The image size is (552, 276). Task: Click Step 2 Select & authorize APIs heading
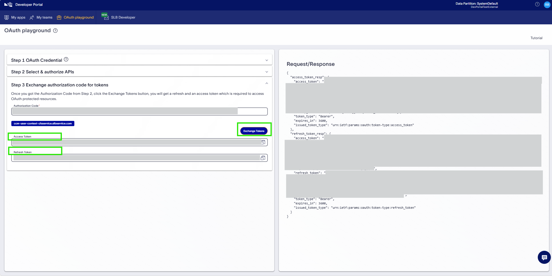pos(42,72)
